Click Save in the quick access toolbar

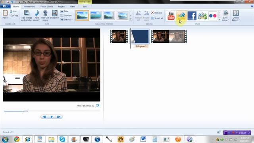click(x=8, y=2)
